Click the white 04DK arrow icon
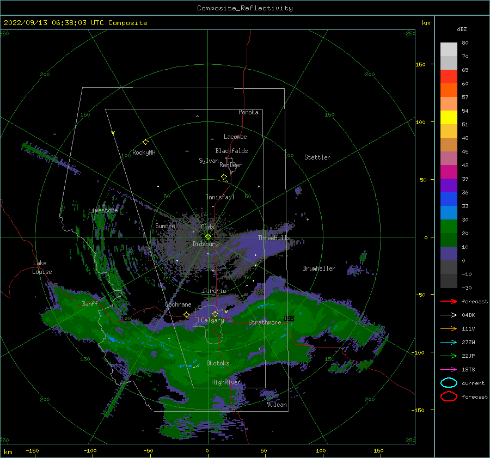 [x=449, y=315]
